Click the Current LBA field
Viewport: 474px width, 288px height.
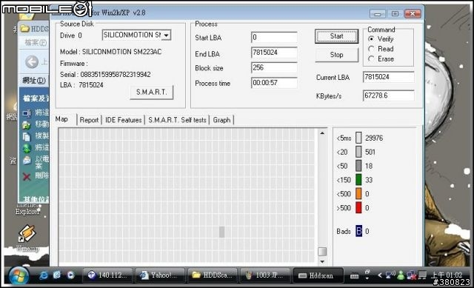pos(388,77)
